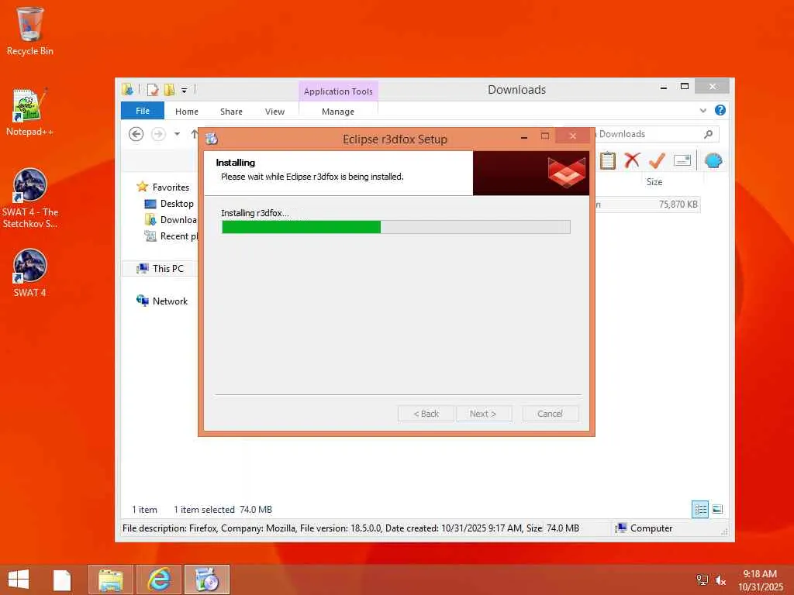
Task: Click the 'Installing r3dfox...' status text
Action: [x=255, y=213]
